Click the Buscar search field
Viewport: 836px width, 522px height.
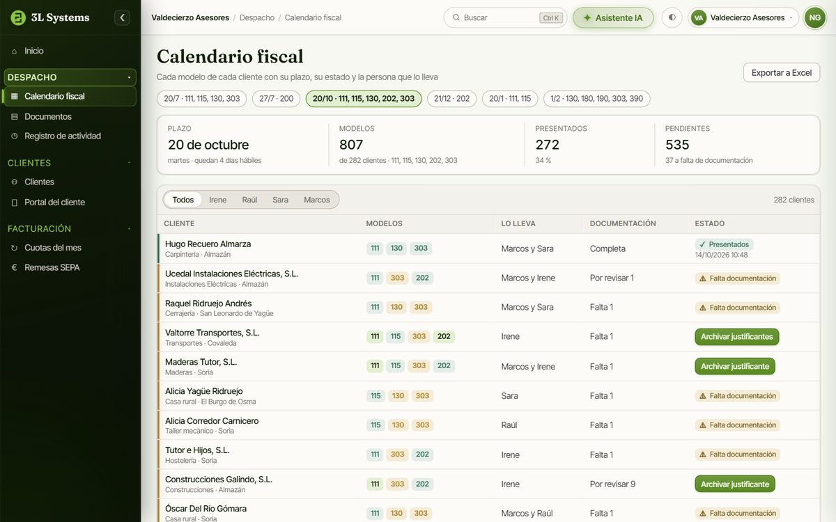coord(505,17)
